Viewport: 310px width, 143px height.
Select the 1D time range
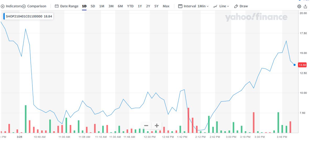(84, 6)
